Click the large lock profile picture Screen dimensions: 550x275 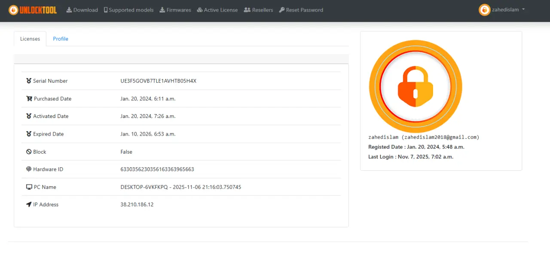pos(416,86)
